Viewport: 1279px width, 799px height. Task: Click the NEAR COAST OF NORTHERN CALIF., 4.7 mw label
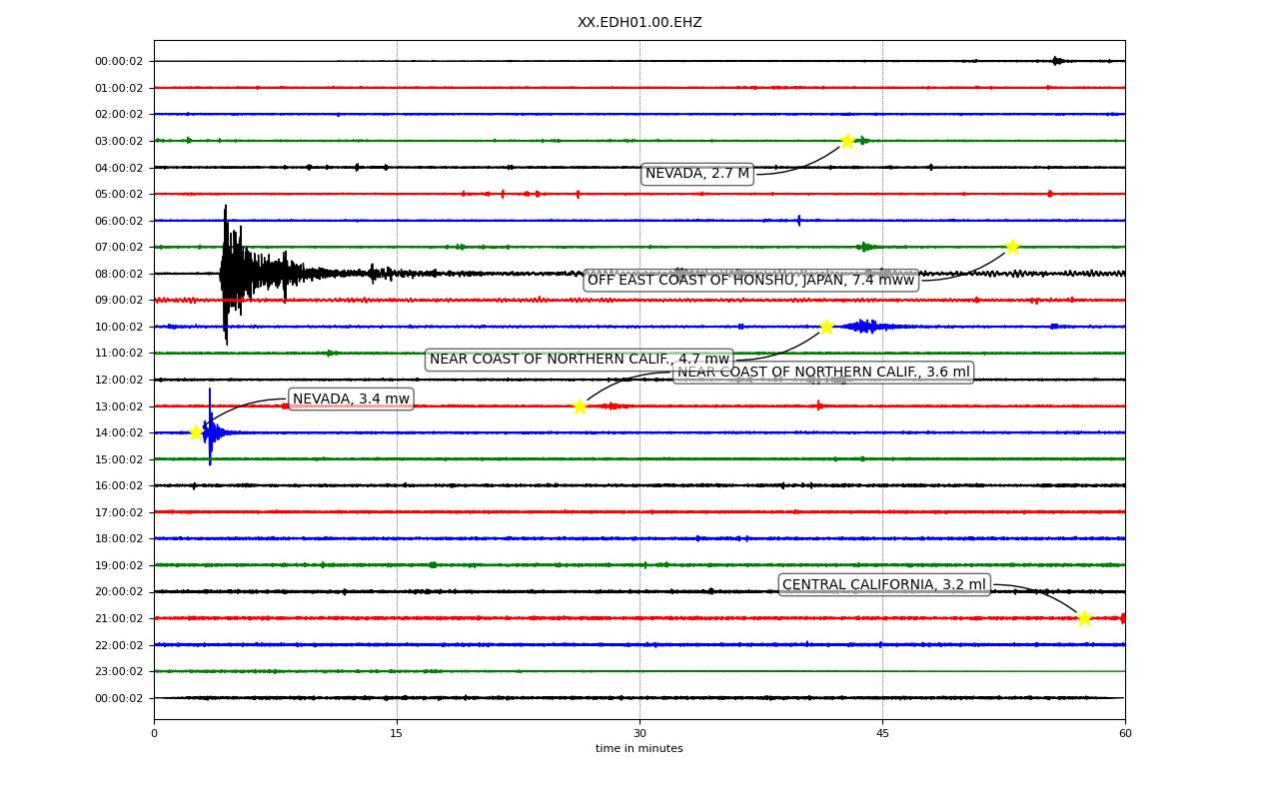[x=580, y=360]
